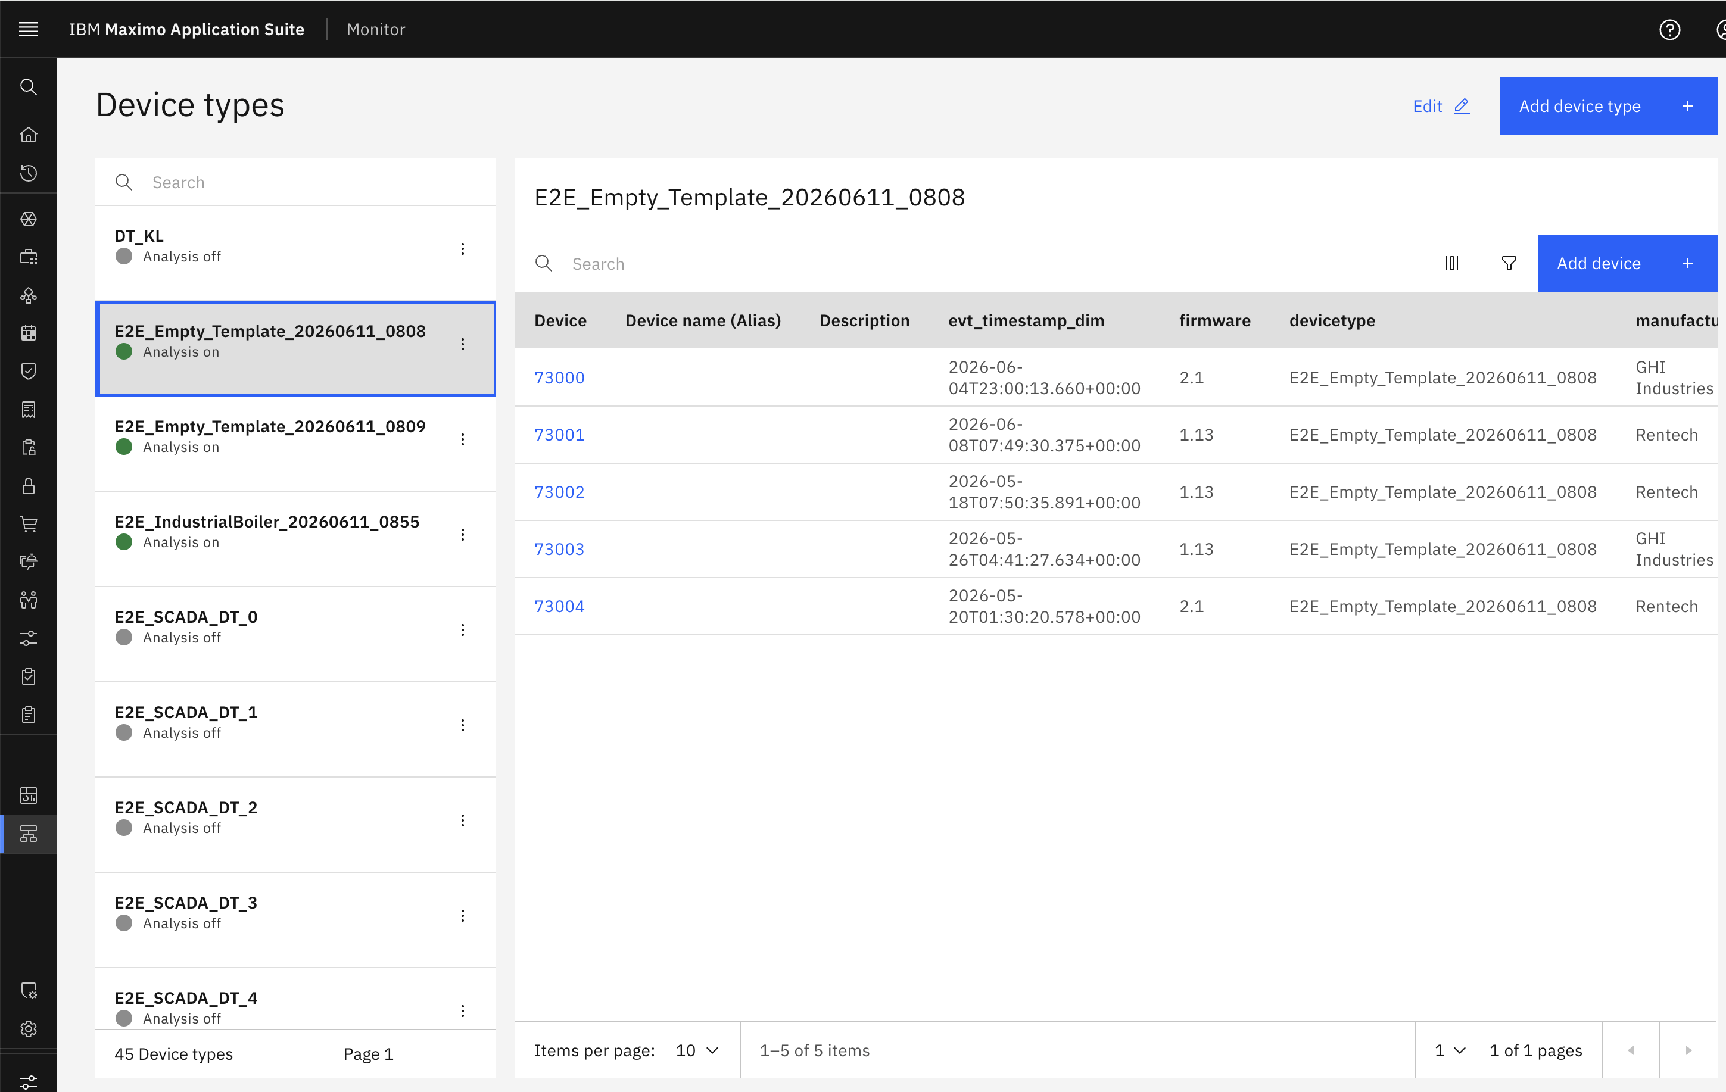
Task: Click the service bell sidebar icon
Action: coord(29,561)
